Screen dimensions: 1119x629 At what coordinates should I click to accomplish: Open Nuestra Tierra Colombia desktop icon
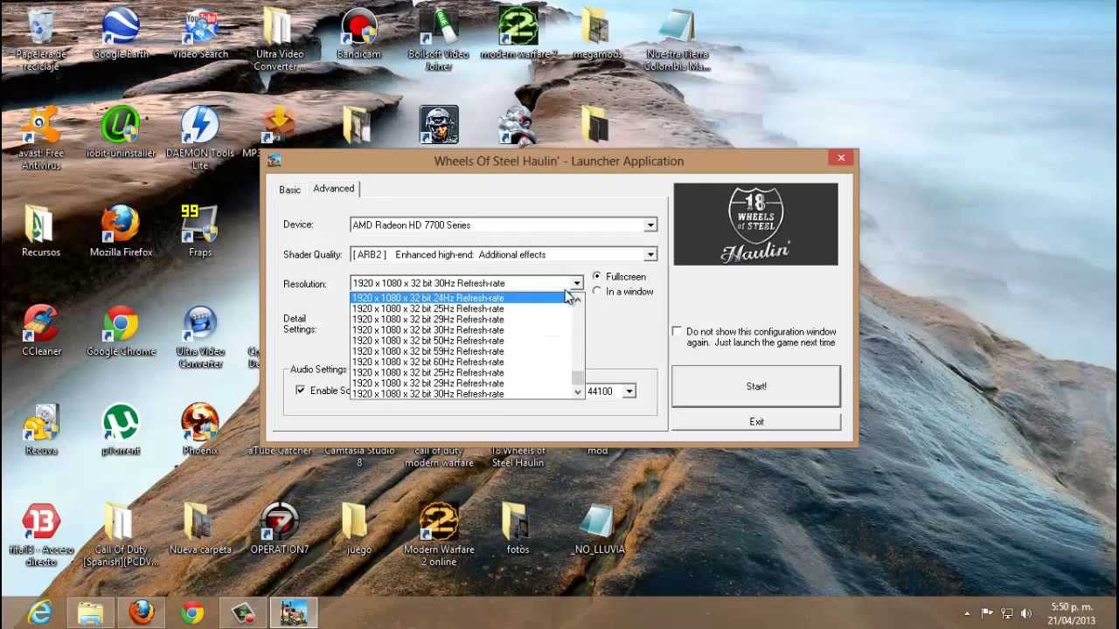click(x=678, y=38)
